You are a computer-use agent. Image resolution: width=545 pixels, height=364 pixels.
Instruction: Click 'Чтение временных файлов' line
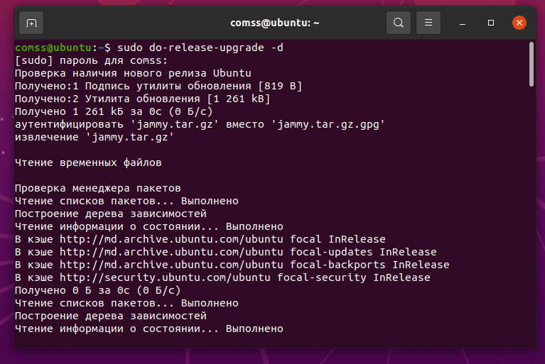88,162
